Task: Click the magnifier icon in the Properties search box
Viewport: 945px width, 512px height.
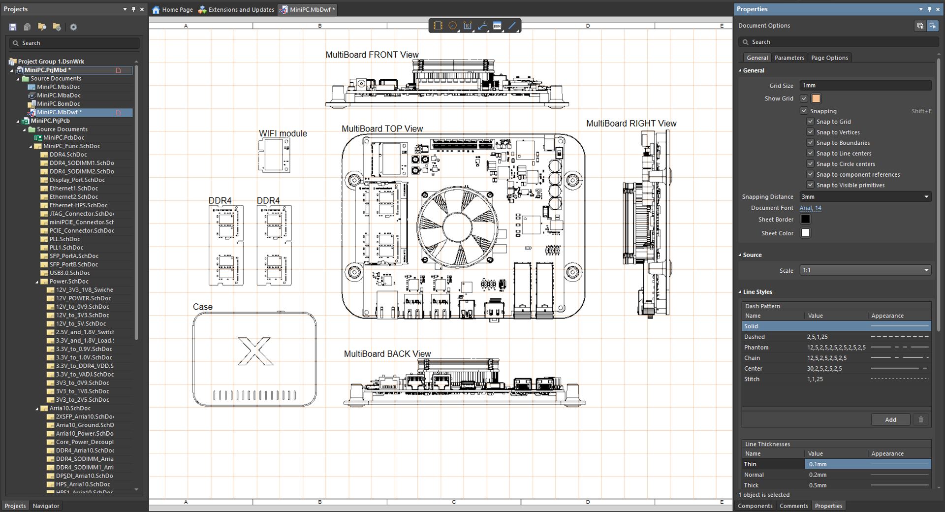Action: pos(746,42)
